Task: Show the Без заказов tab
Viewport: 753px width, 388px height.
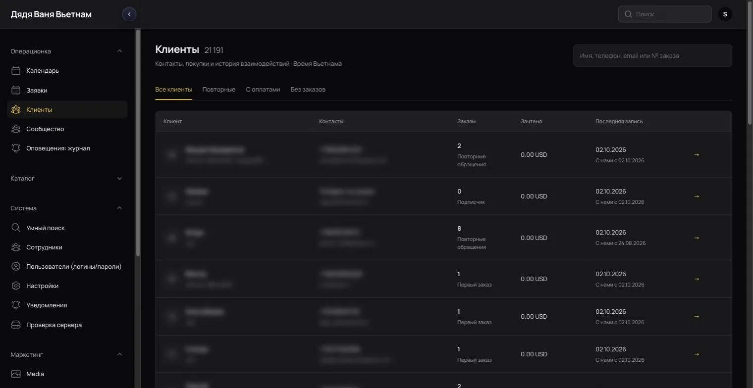Action: pos(308,90)
